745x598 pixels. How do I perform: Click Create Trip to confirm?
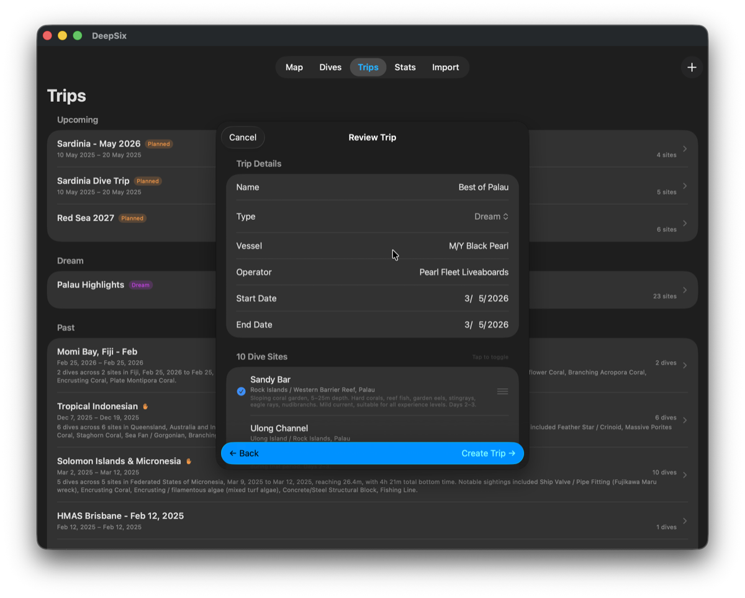click(x=489, y=453)
